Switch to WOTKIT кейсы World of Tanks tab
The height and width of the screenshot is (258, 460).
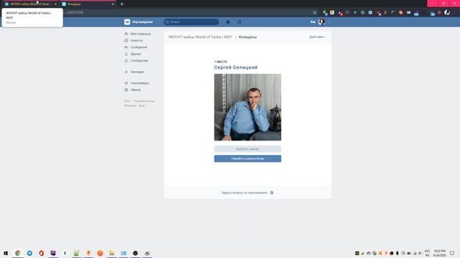click(30, 4)
